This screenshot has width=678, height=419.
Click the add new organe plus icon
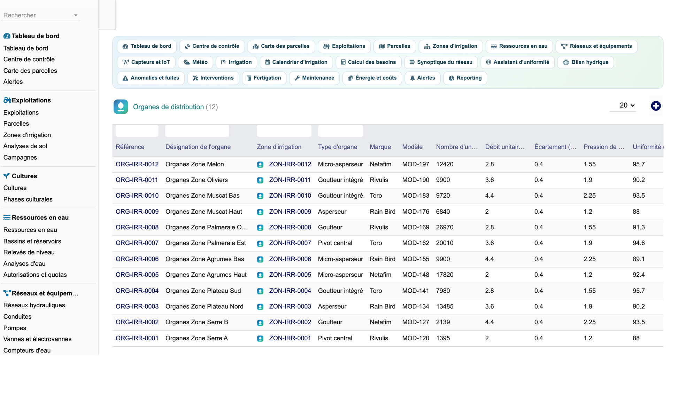(x=656, y=106)
